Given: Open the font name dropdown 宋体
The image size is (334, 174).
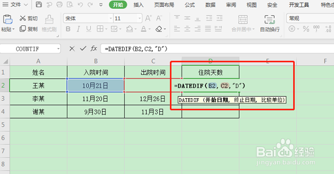Looking at the screenshot, I should [x=111, y=19].
